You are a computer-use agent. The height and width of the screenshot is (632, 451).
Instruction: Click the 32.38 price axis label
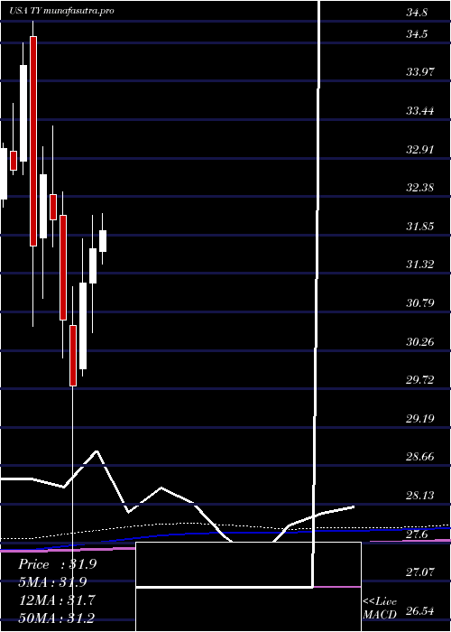tap(420, 188)
